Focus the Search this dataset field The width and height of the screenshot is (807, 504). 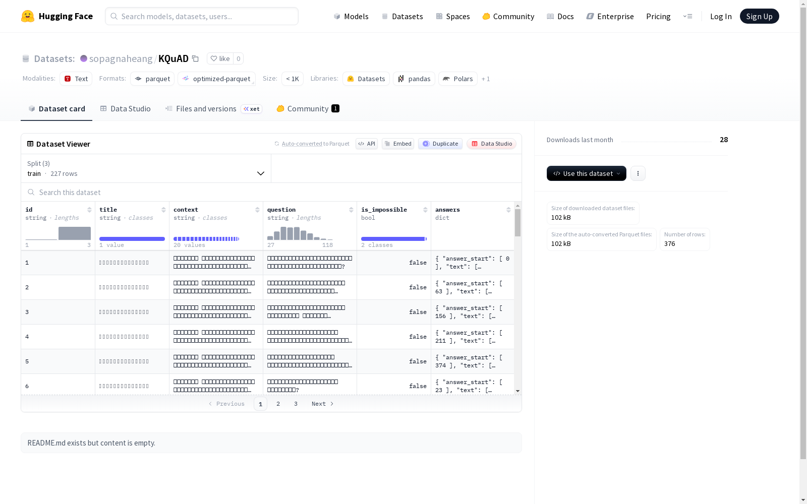tap(271, 192)
